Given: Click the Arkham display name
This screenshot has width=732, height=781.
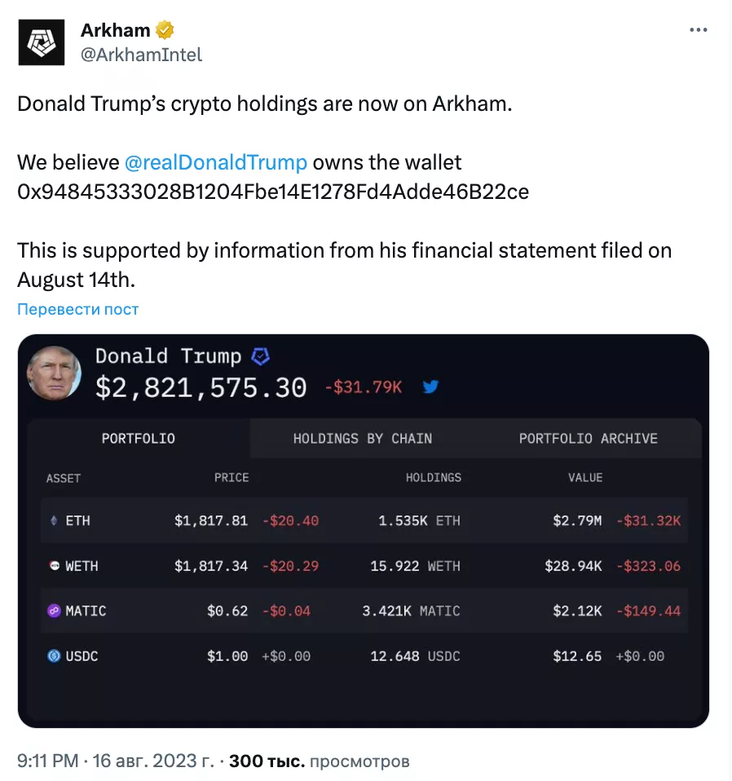Looking at the screenshot, I should [115, 30].
